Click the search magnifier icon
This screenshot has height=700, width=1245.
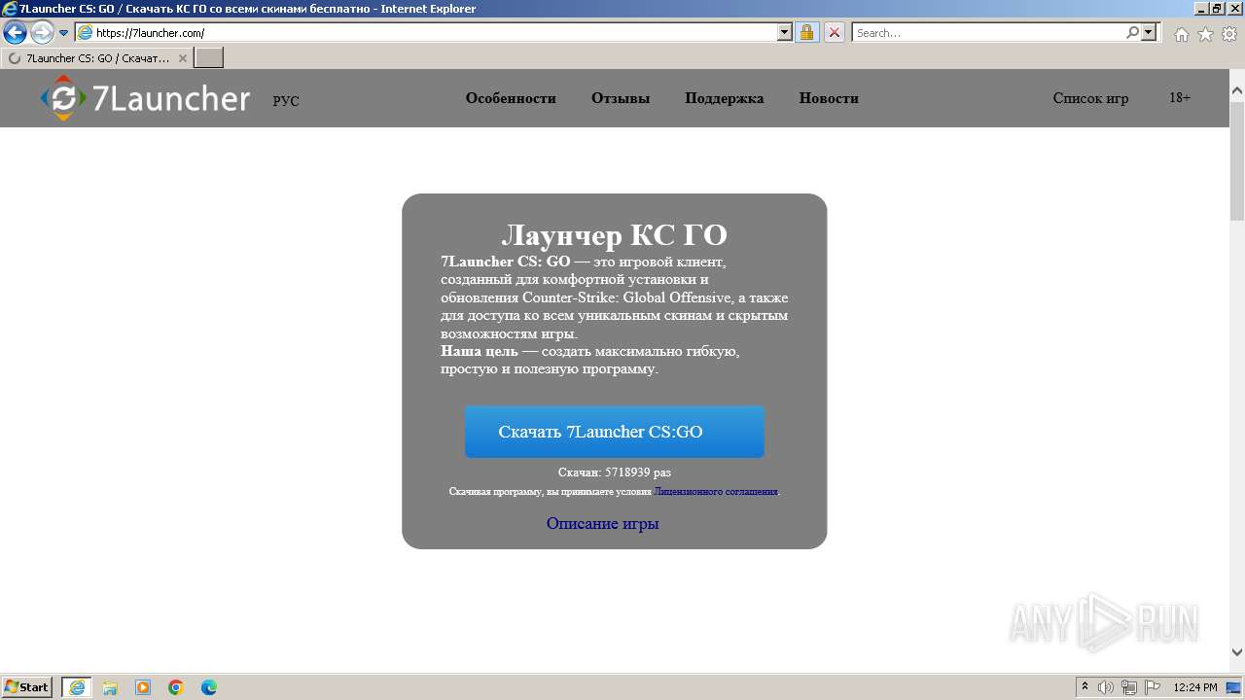click(x=1132, y=32)
